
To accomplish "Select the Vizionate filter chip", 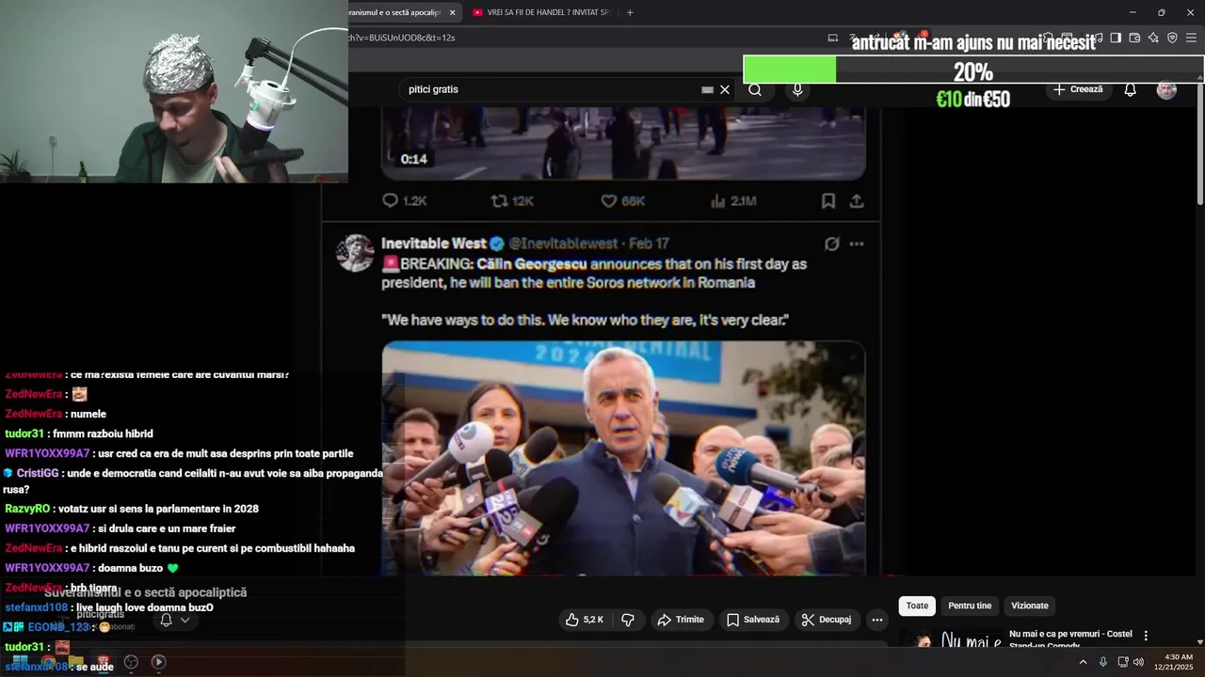I will coord(1030,606).
